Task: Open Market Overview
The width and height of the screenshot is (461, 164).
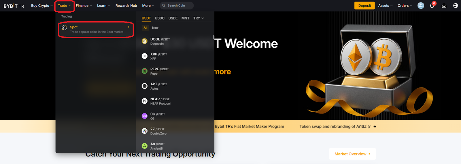Action: coord(352,154)
